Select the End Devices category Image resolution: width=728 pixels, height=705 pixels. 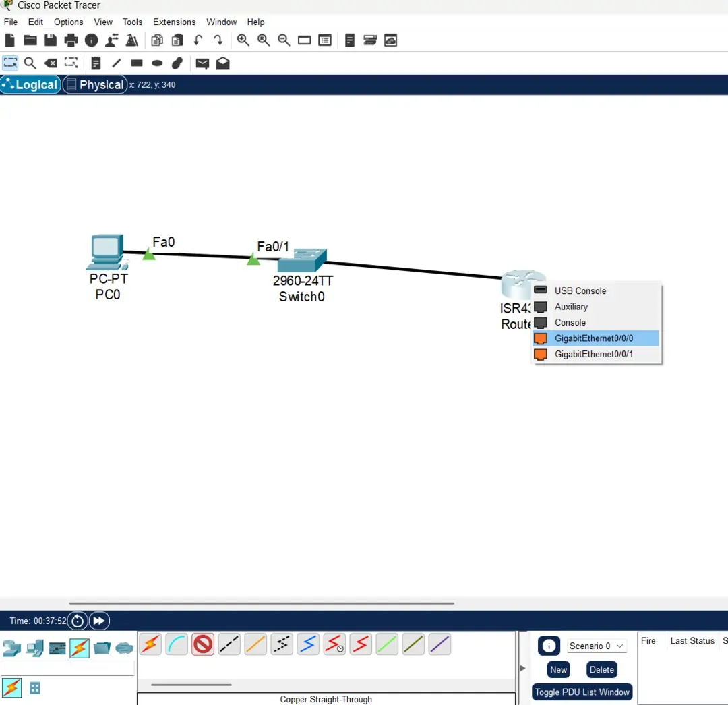pyautogui.click(x=35, y=648)
